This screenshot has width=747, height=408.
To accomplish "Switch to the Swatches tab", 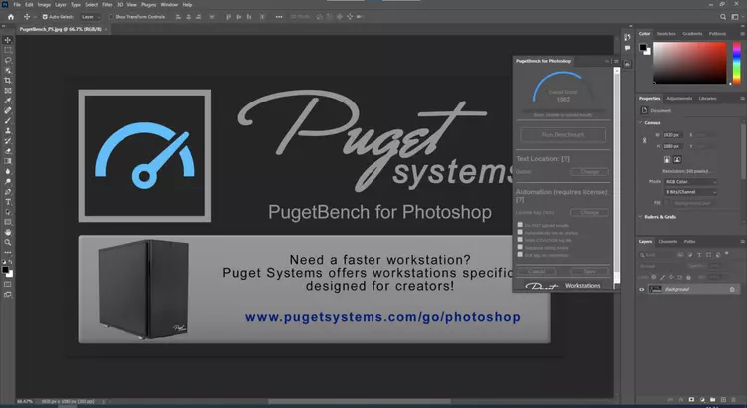I will point(666,33).
